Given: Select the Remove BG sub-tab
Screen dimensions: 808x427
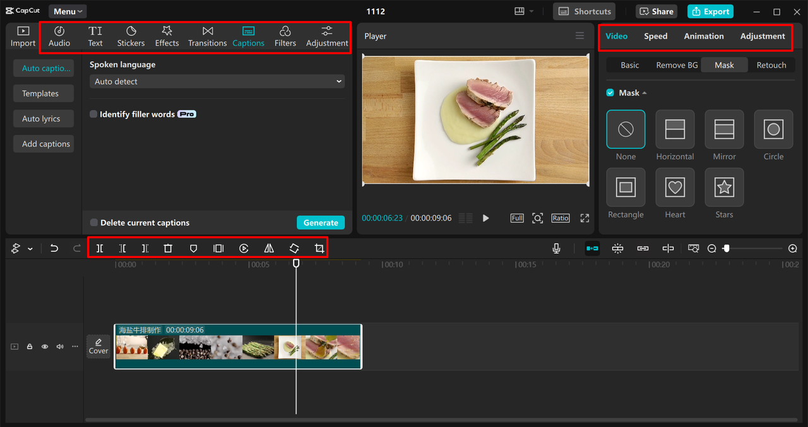Looking at the screenshot, I should pos(677,65).
